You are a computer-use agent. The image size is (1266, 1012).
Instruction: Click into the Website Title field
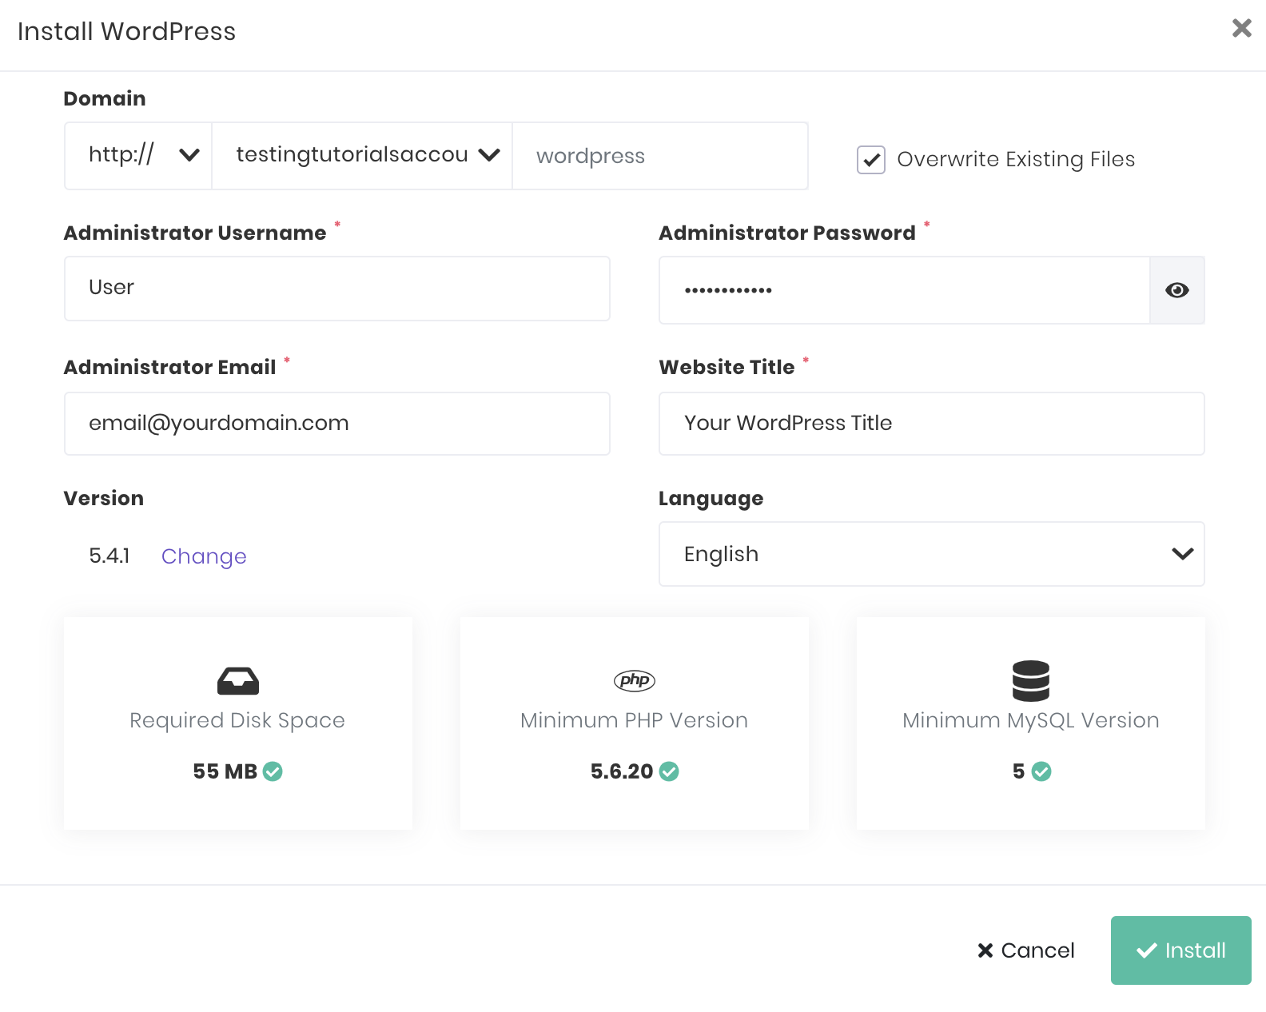tap(931, 424)
